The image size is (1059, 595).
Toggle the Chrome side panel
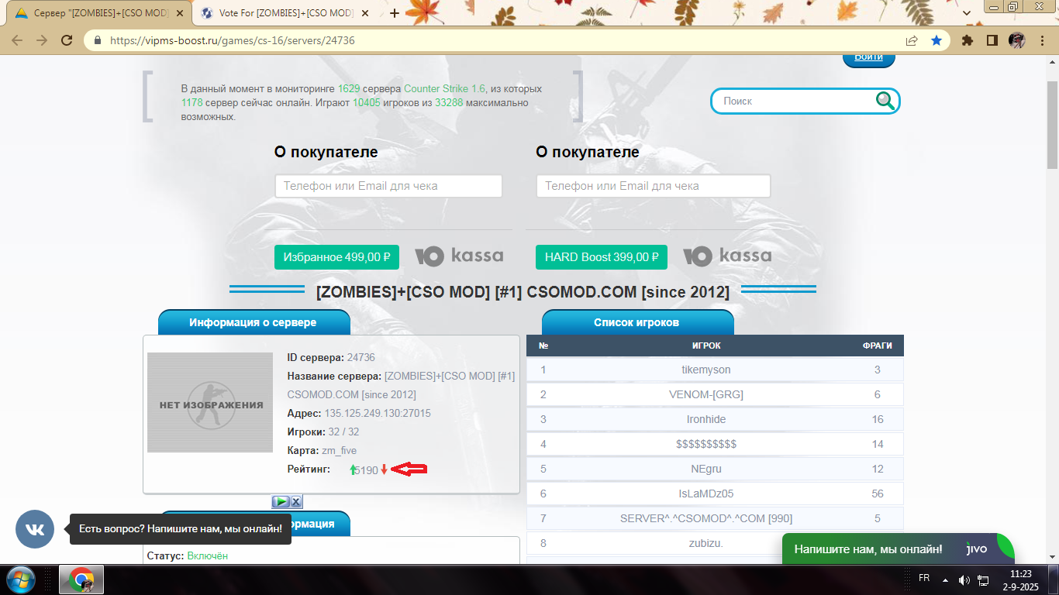(x=992, y=40)
